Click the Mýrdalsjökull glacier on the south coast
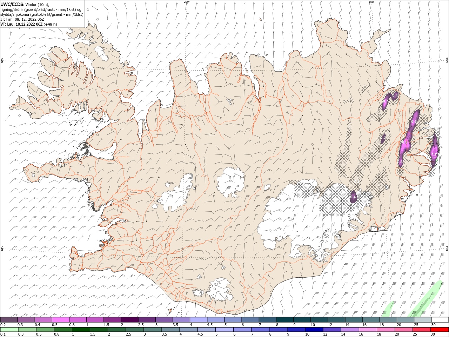 point(219,290)
